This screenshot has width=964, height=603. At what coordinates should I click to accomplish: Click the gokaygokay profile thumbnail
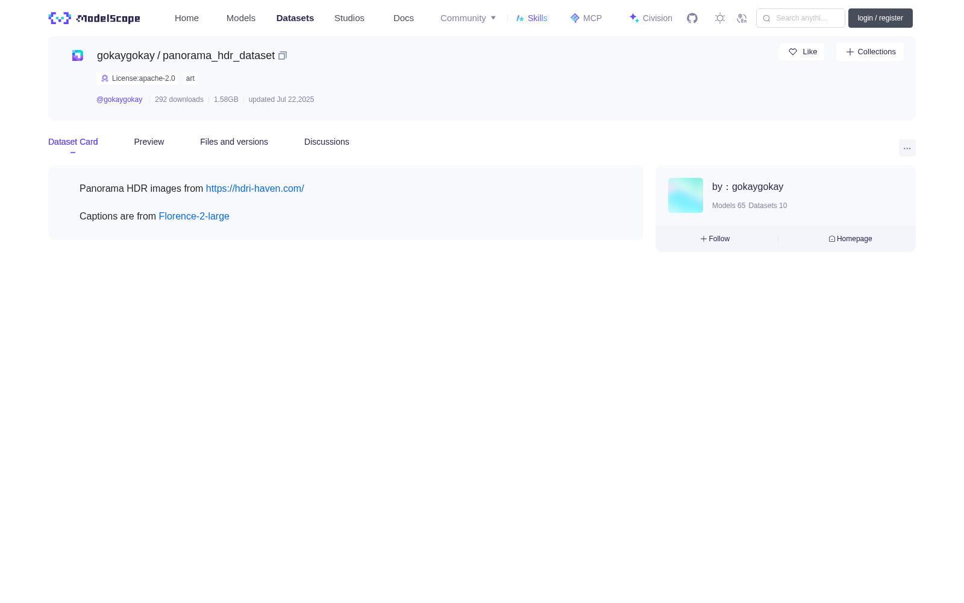click(686, 195)
